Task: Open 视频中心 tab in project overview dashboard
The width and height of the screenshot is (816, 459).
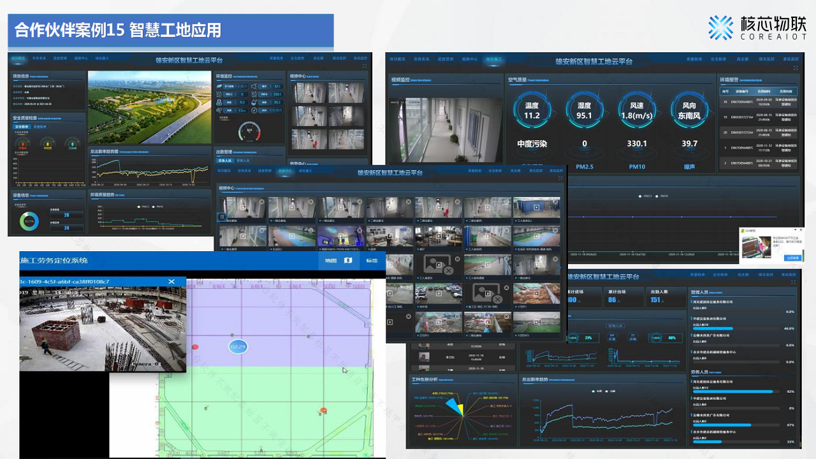Action: click(x=81, y=58)
